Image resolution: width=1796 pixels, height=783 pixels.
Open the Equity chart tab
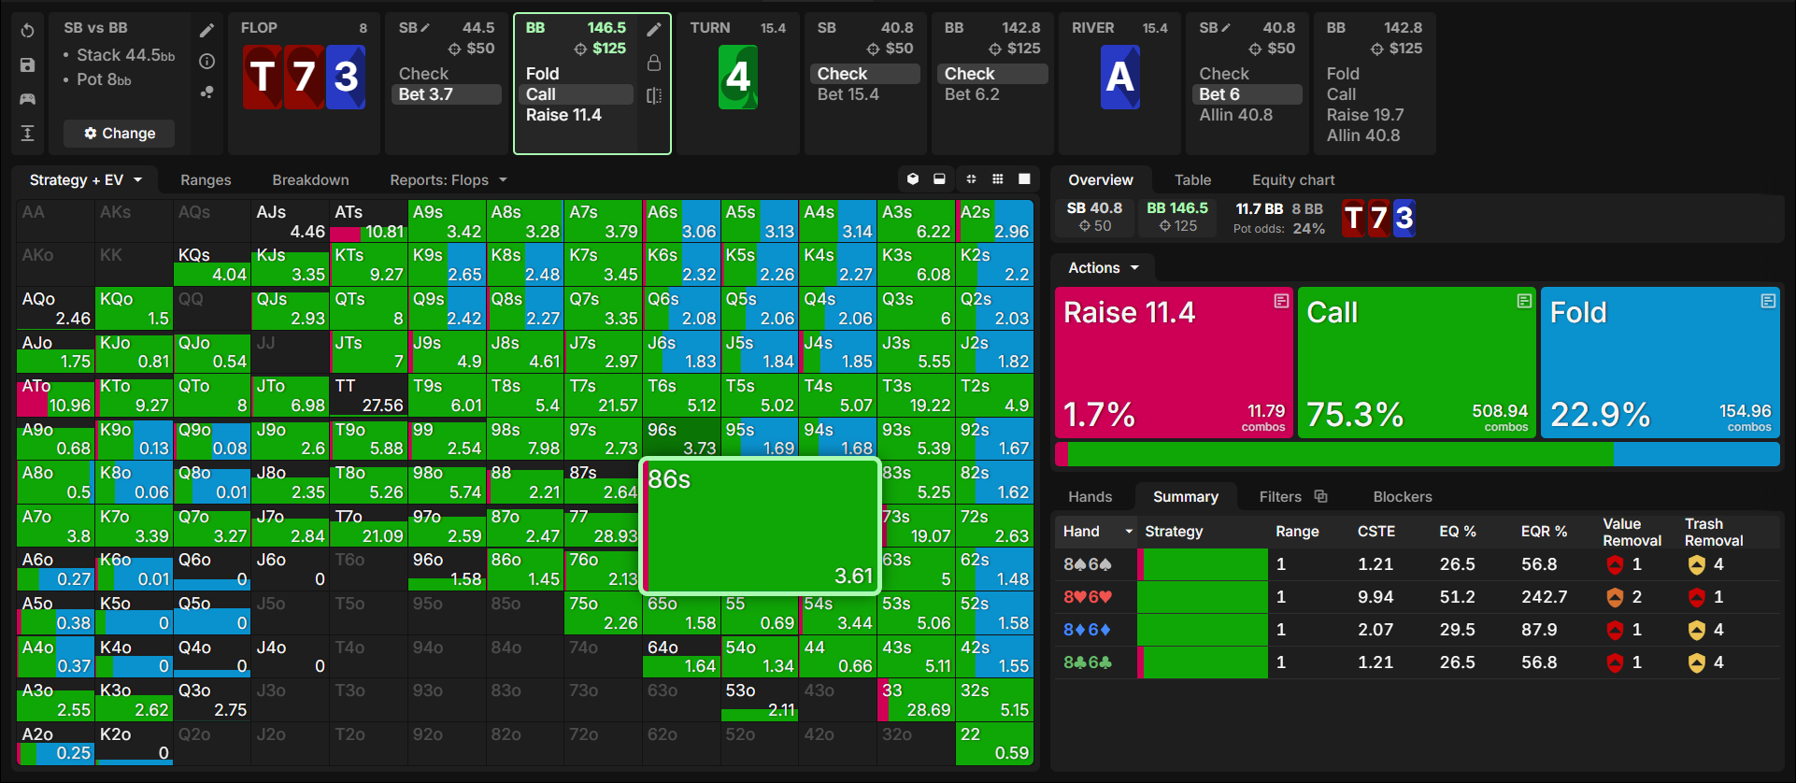pyautogui.click(x=1293, y=180)
